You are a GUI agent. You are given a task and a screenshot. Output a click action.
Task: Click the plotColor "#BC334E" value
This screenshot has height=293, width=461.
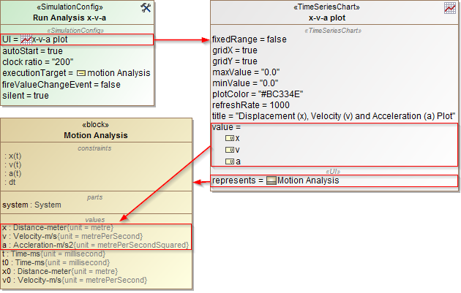(282, 93)
